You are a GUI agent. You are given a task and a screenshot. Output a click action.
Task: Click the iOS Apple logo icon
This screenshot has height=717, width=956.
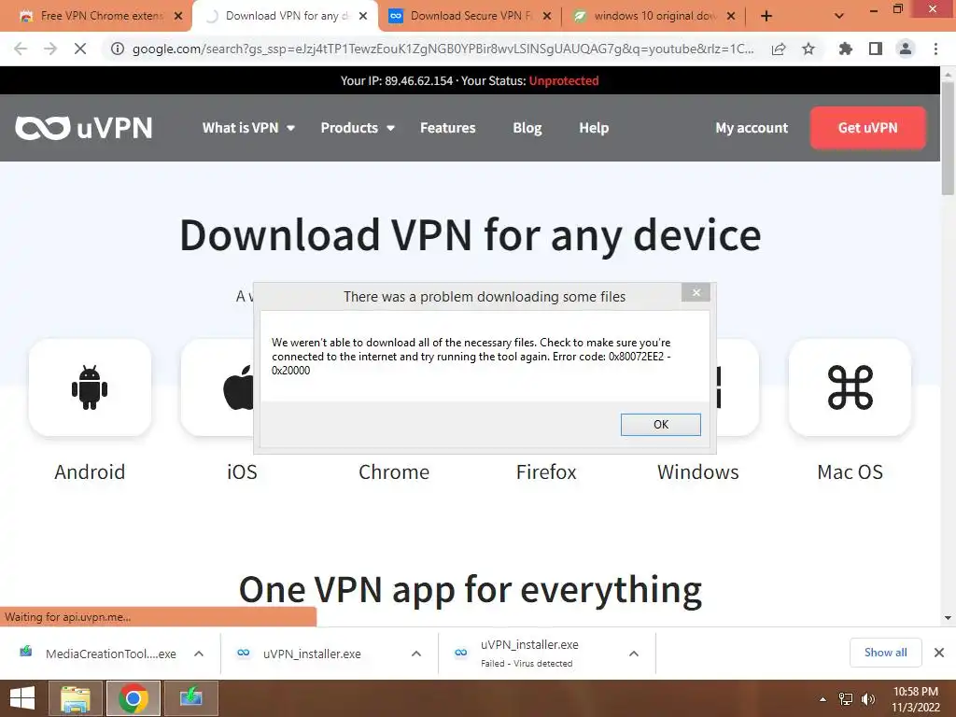(x=238, y=387)
